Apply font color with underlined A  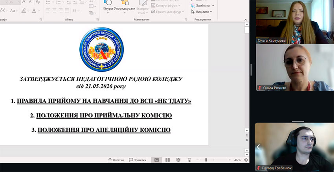[34, 10]
